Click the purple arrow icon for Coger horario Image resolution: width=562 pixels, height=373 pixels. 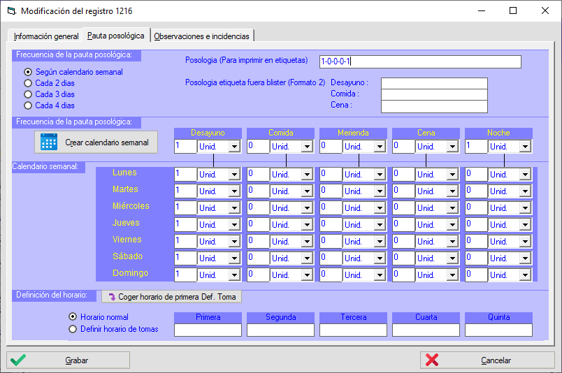pyautogui.click(x=110, y=297)
